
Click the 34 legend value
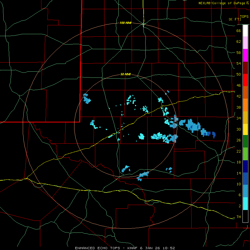click(x=239, y=118)
